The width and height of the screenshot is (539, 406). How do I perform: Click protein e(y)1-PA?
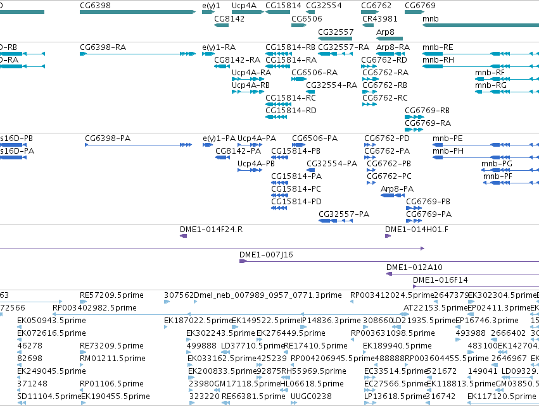pos(208,145)
